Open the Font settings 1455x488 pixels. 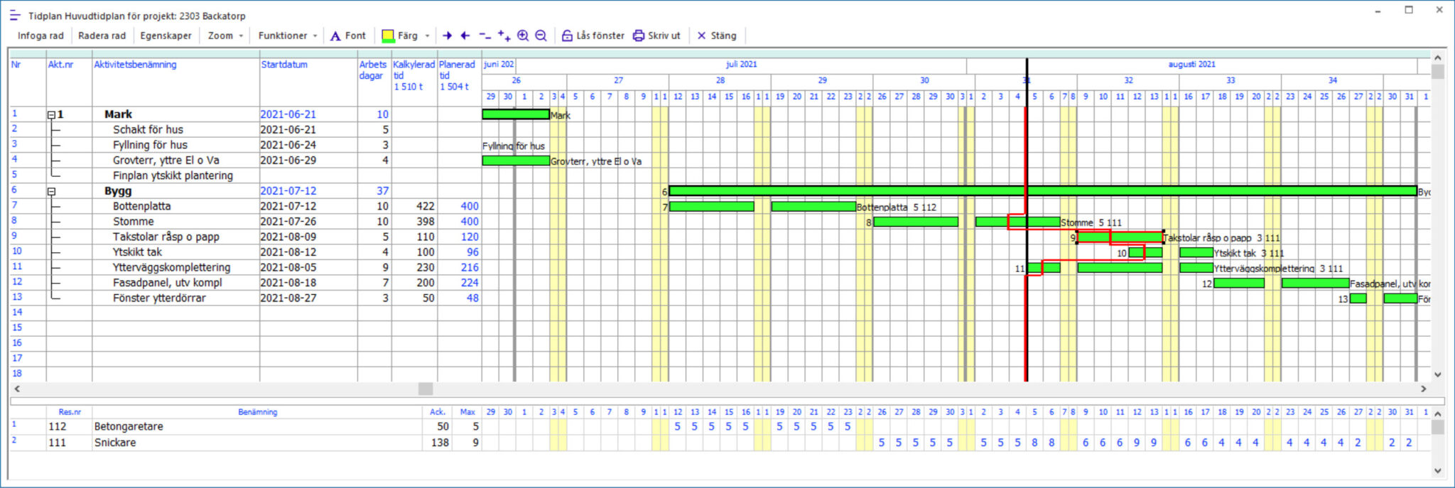347,36
